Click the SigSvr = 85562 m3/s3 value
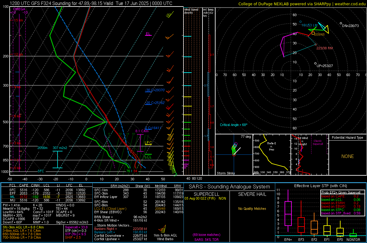Image resolution: width=367 pixels, height=243 pixels. [x=72, y=222]
